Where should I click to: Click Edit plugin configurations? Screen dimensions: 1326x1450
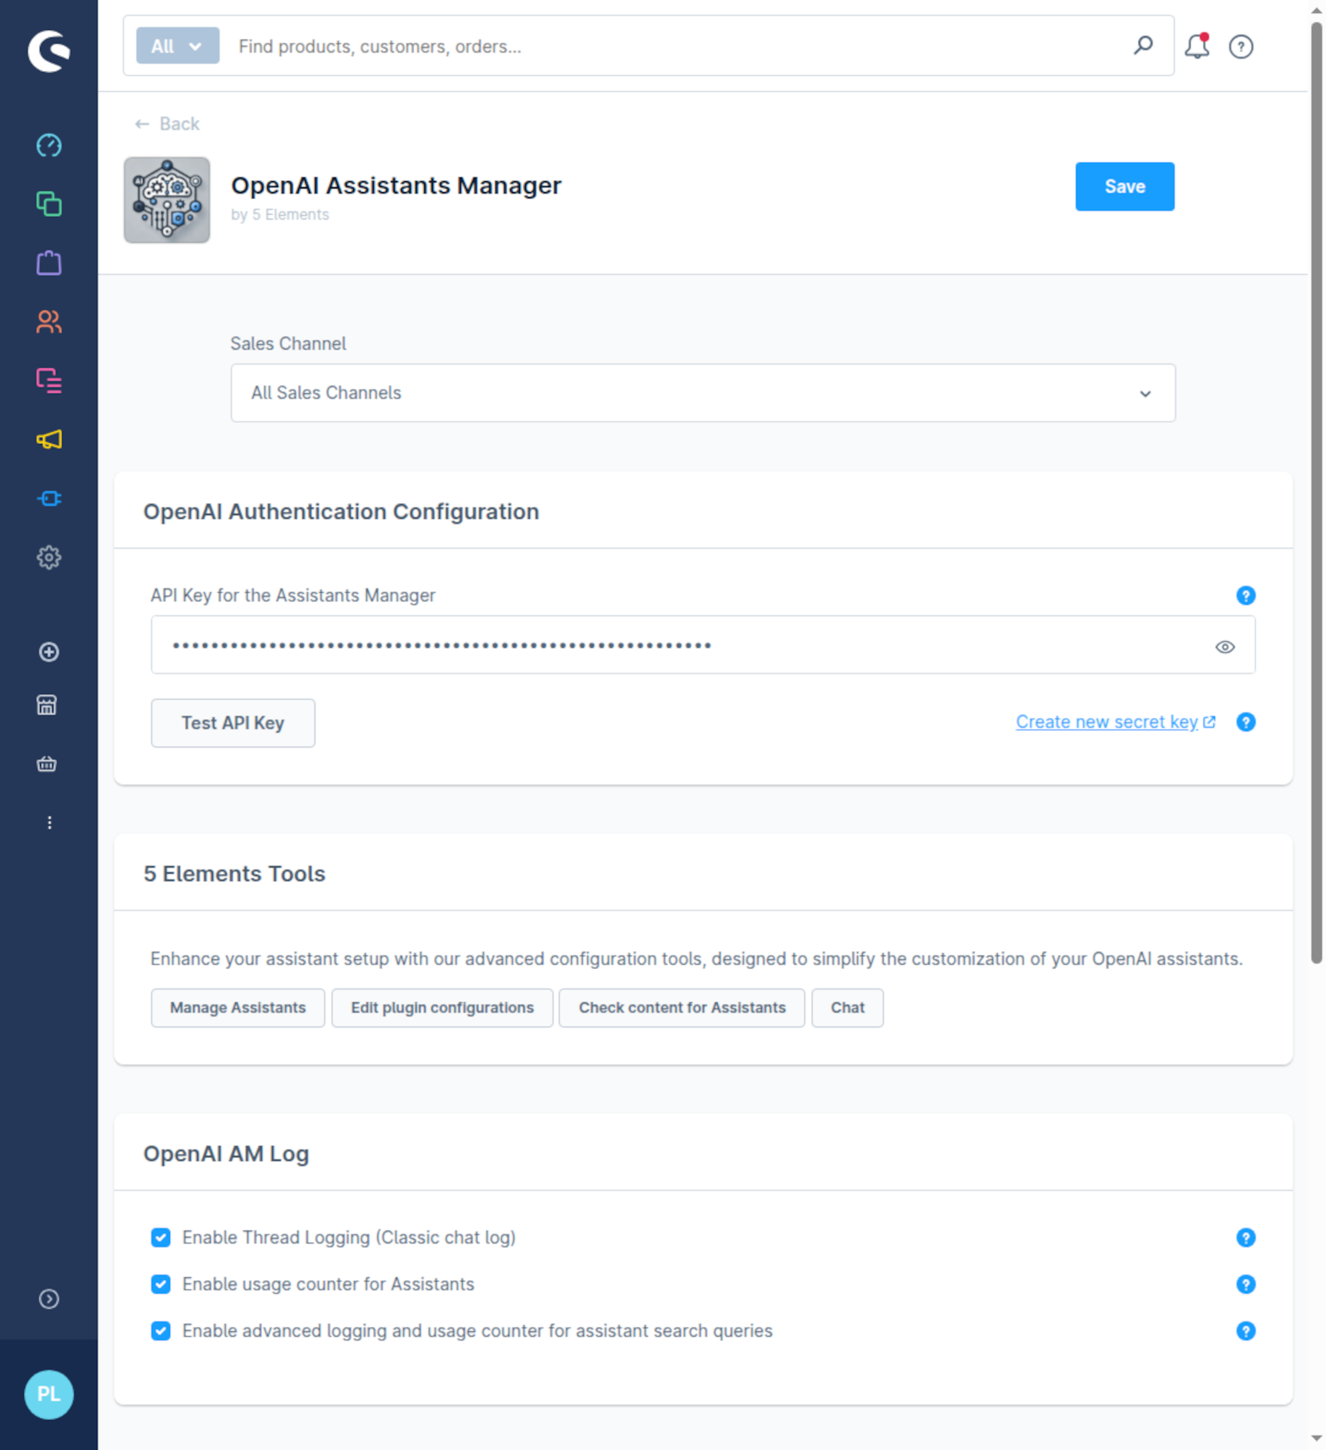[x=442, y=1008]
